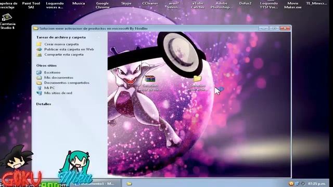The image size is (333, 187).
Task: Open the aTube Catcher desktop shortcut
Action: tap(198, 5)
